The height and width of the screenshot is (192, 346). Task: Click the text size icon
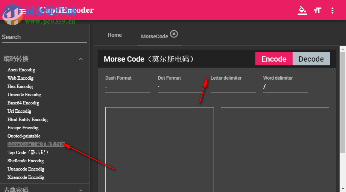[x=317, y=11]
